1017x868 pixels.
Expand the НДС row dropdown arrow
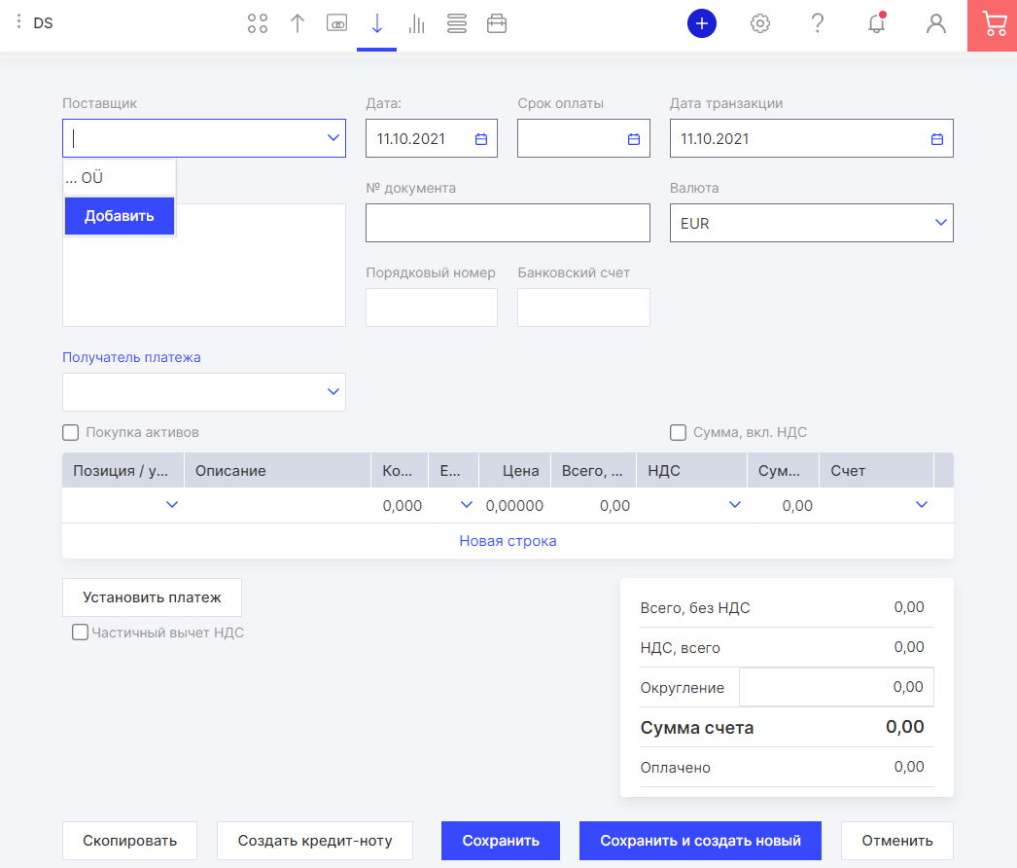(735, 504)
